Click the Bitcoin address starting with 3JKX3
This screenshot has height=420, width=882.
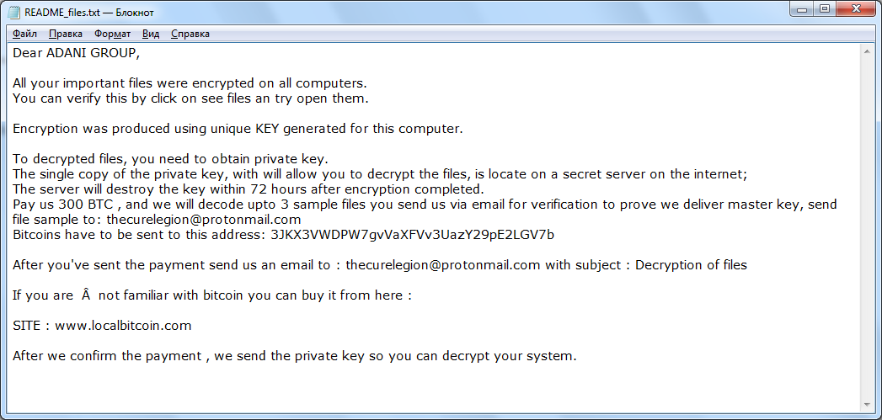coord(413,234)
